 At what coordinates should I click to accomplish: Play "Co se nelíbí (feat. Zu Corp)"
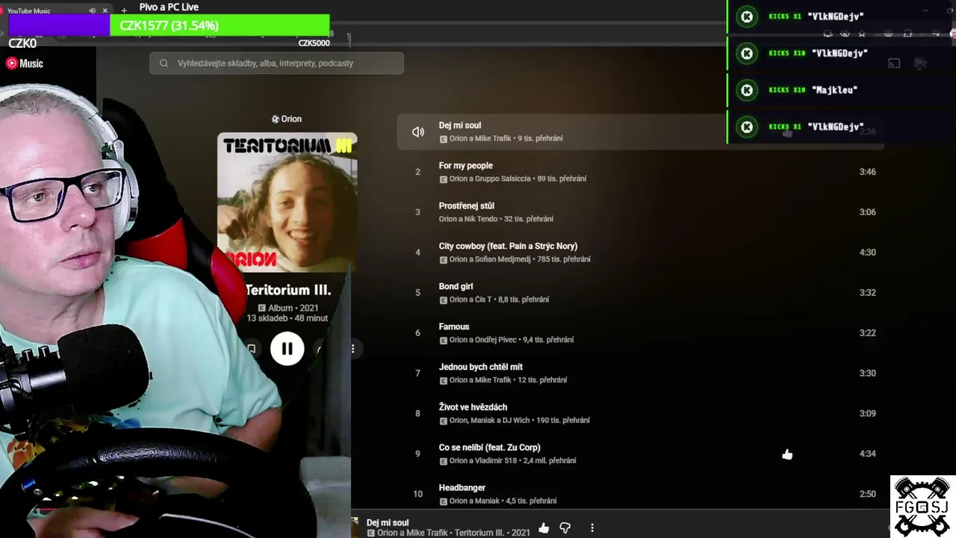click(490, 448)
